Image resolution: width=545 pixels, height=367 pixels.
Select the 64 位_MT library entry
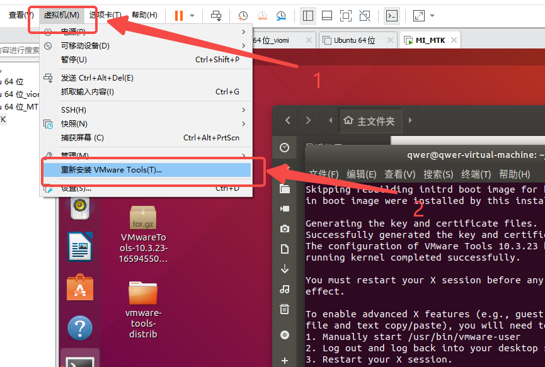coord(19,106)
